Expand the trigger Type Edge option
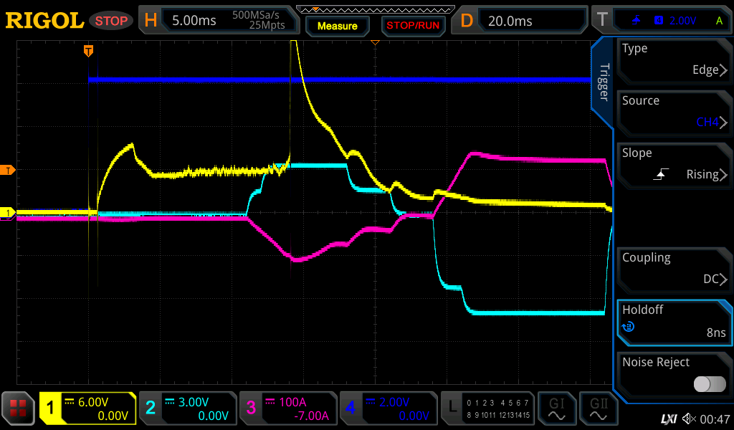Screen dimensions: 734x430 click(x=674, y=60)
